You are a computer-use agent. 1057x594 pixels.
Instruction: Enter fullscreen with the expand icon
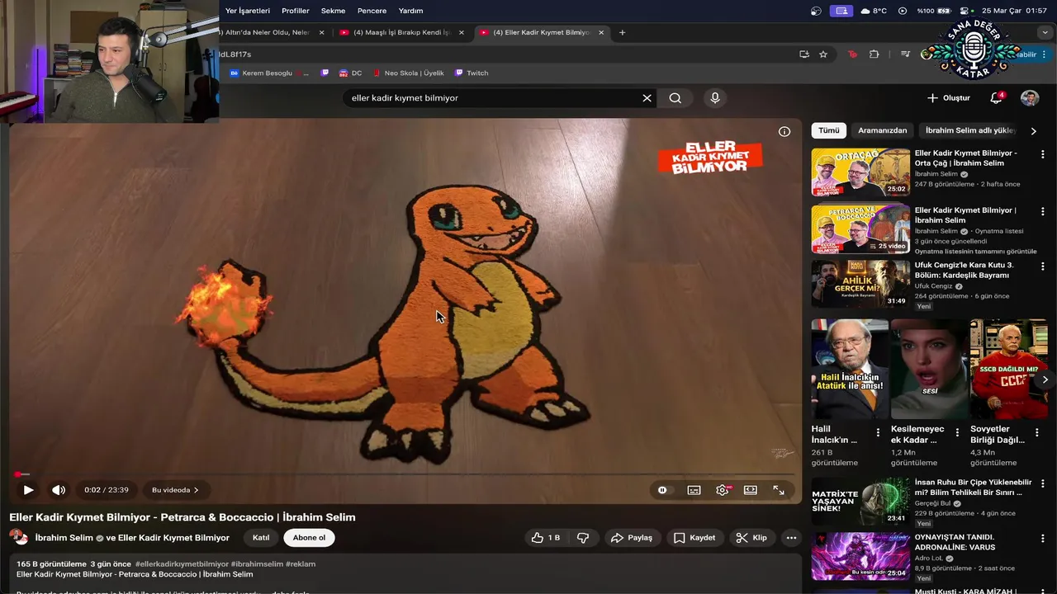coord(779,490)
